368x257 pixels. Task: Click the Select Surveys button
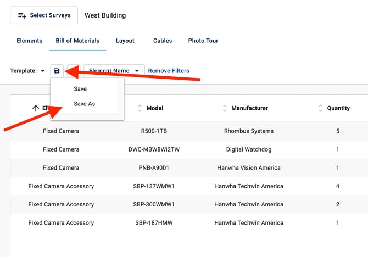(x=44, y=15)
